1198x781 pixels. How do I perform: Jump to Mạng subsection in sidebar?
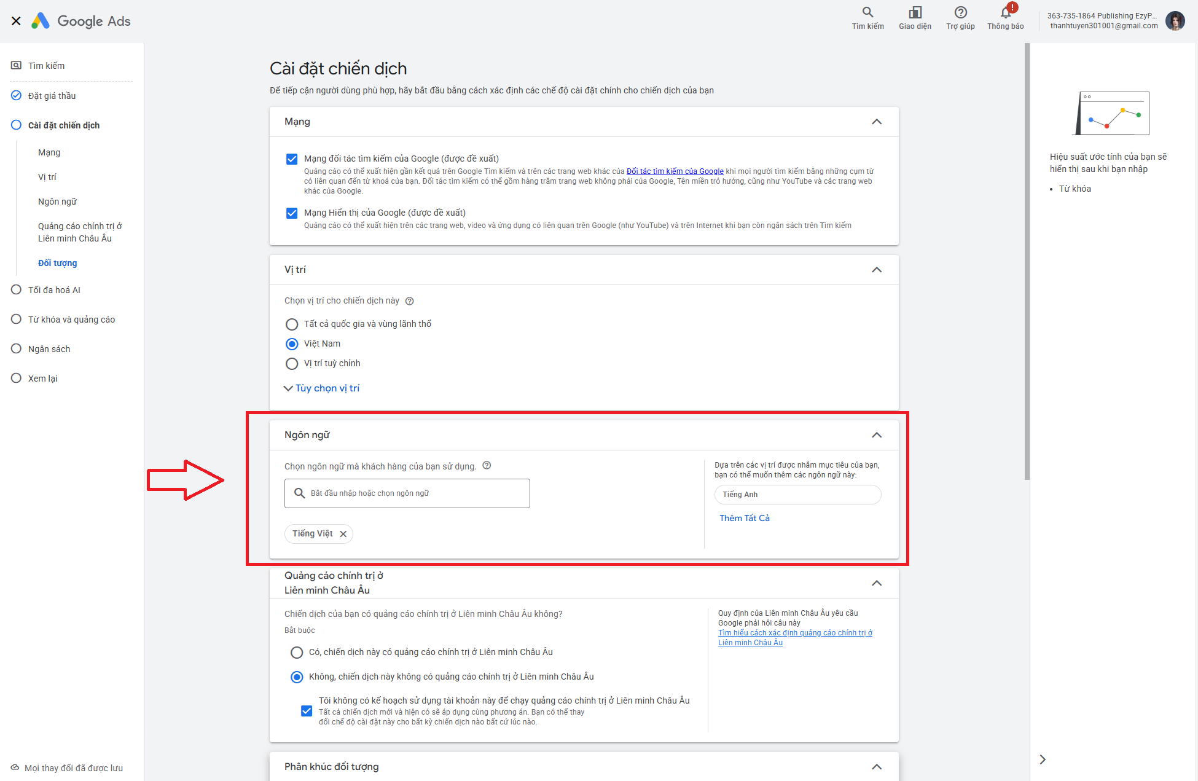tap(49, 152)
